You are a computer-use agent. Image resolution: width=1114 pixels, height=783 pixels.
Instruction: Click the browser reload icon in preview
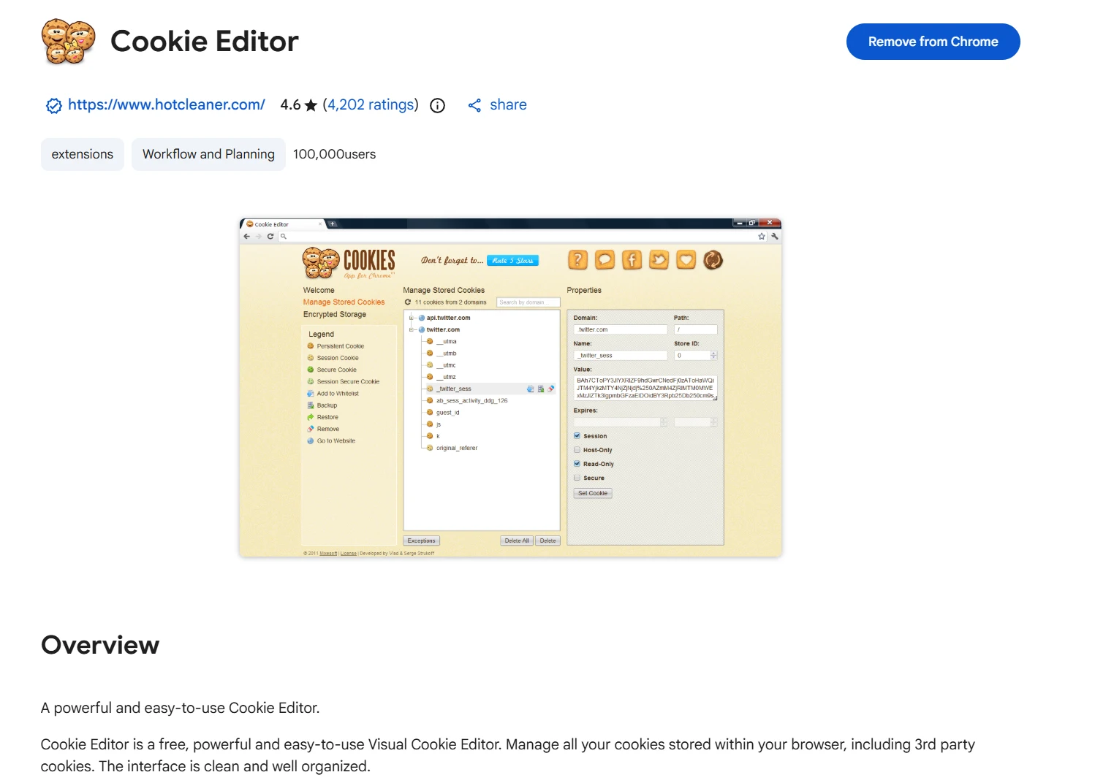[270, 236]
